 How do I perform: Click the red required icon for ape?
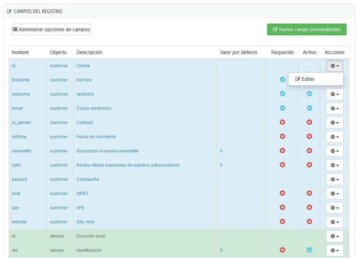[x=283, y=207]
